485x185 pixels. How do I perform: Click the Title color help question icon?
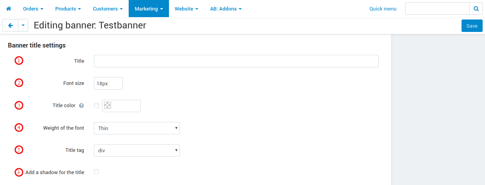tap(81, 106)
